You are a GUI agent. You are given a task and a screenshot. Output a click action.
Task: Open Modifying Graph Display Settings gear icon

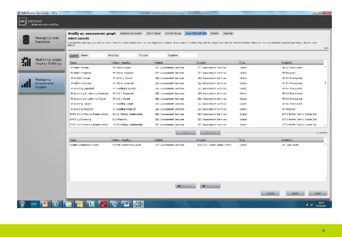(x=26, y=61)
